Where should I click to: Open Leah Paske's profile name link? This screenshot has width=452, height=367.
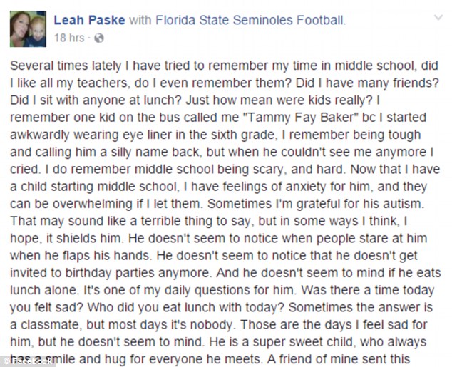[89, 20]
